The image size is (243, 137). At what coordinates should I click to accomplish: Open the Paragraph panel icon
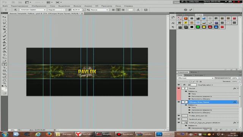(x=173, y=27)
